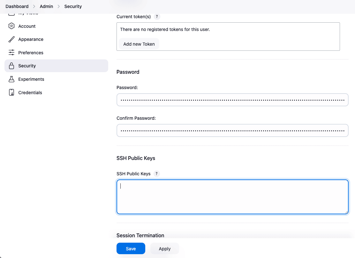The height and width of the screenshot is (258, 355).
Task: Open Experiments via the flask icon
Action: click(11, 79)
